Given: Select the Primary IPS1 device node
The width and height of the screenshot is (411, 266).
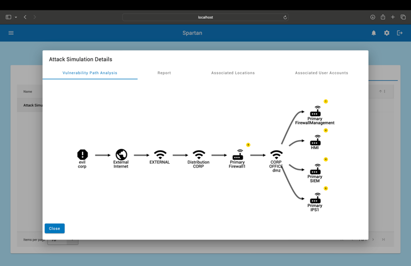Looking at the screenshot, I should [315, 198].
